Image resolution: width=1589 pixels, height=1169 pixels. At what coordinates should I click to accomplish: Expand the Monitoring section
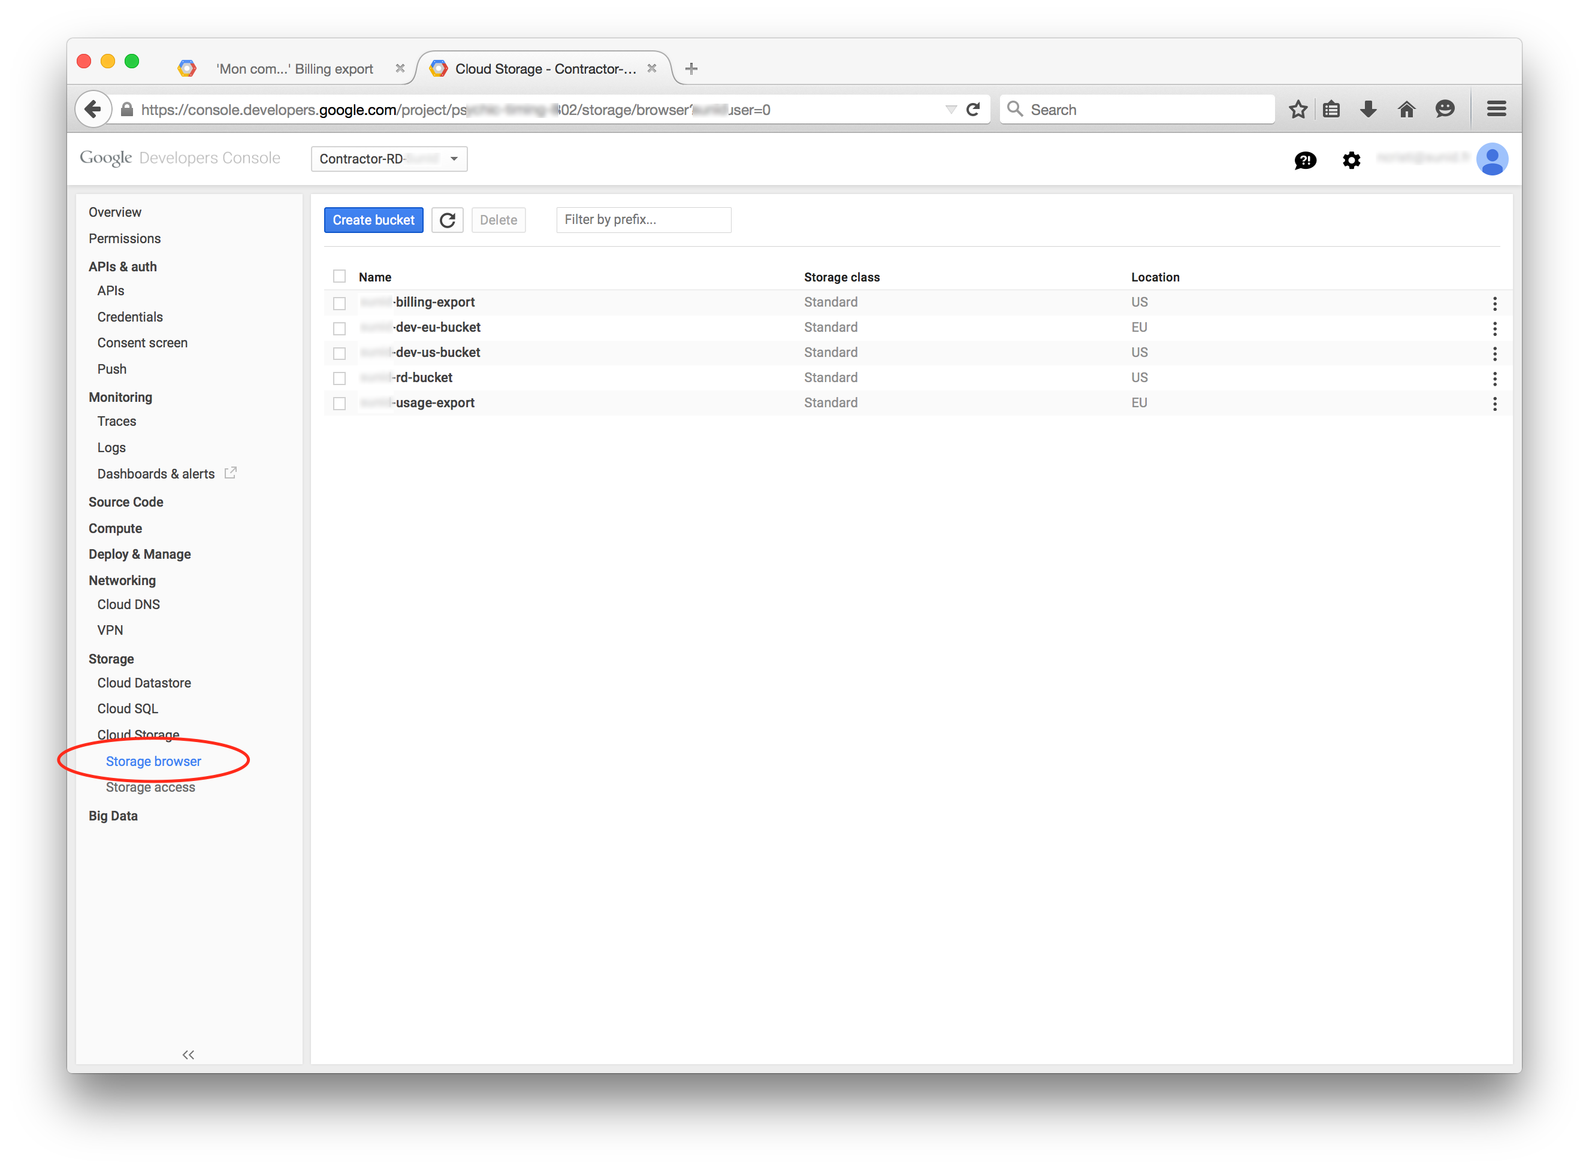[120, 397]
